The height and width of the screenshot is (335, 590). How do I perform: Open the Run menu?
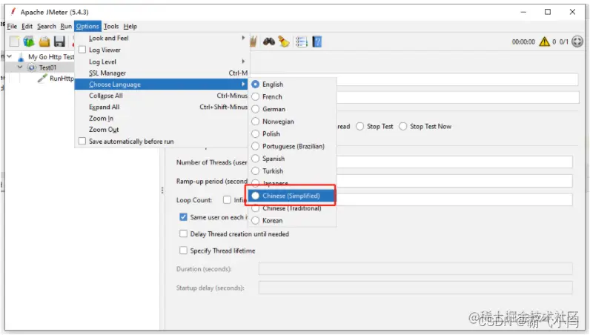66,27
